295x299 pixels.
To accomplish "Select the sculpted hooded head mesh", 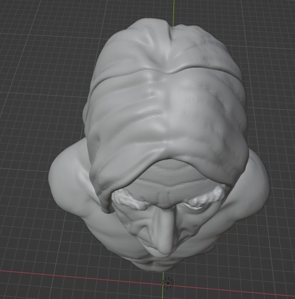I will (x=159, y=145).
